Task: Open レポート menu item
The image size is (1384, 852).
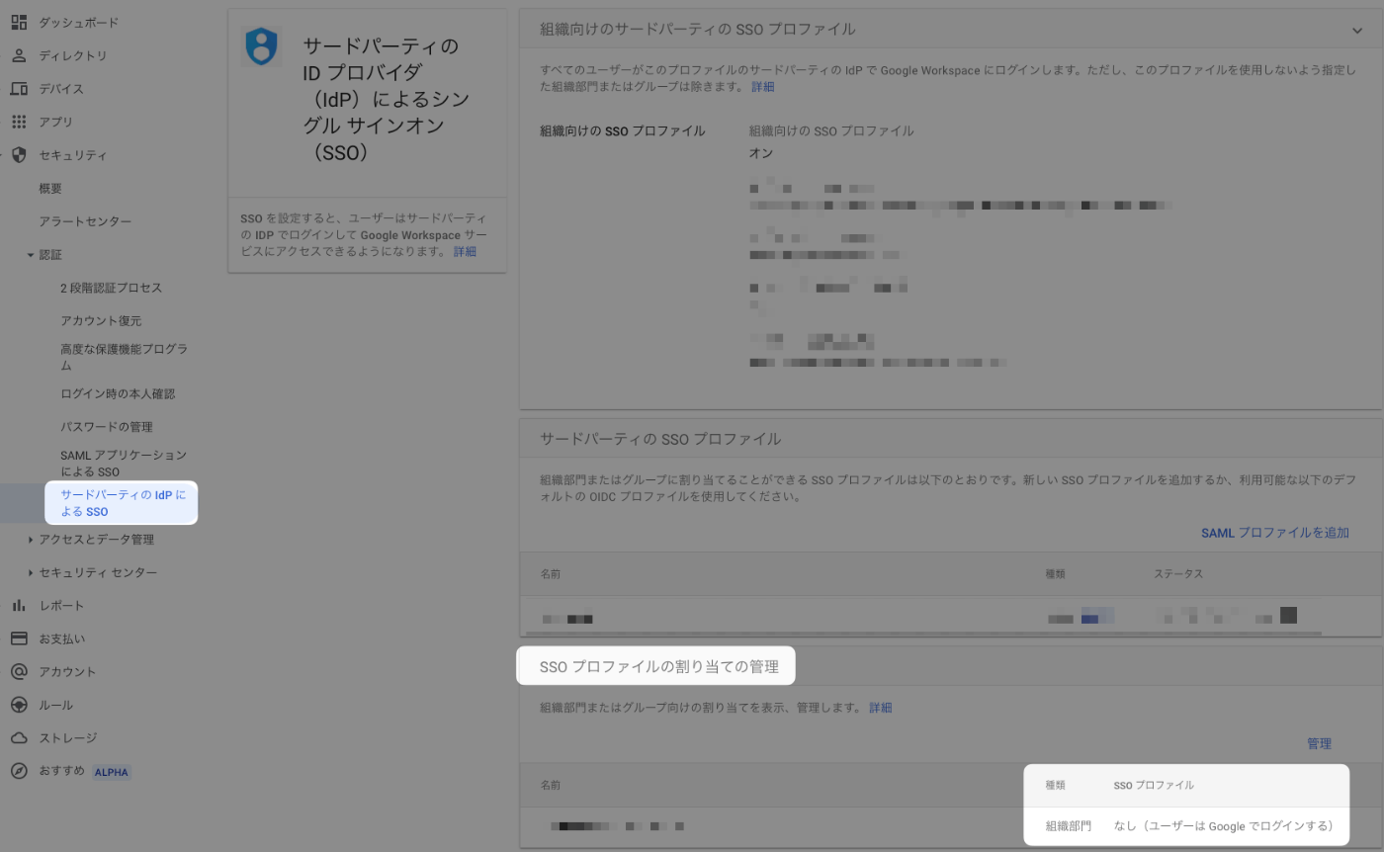Action: click(x=61, y=605)
